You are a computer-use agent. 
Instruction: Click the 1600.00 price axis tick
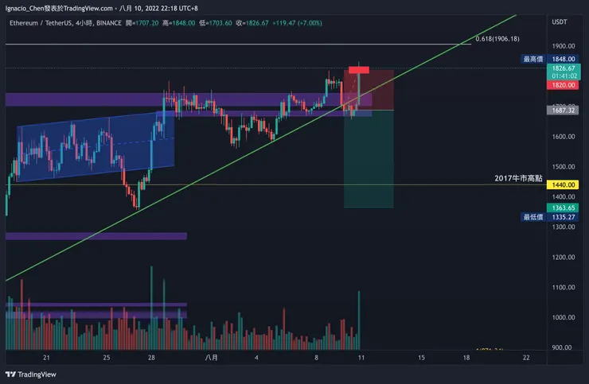(x=563, y=137)
